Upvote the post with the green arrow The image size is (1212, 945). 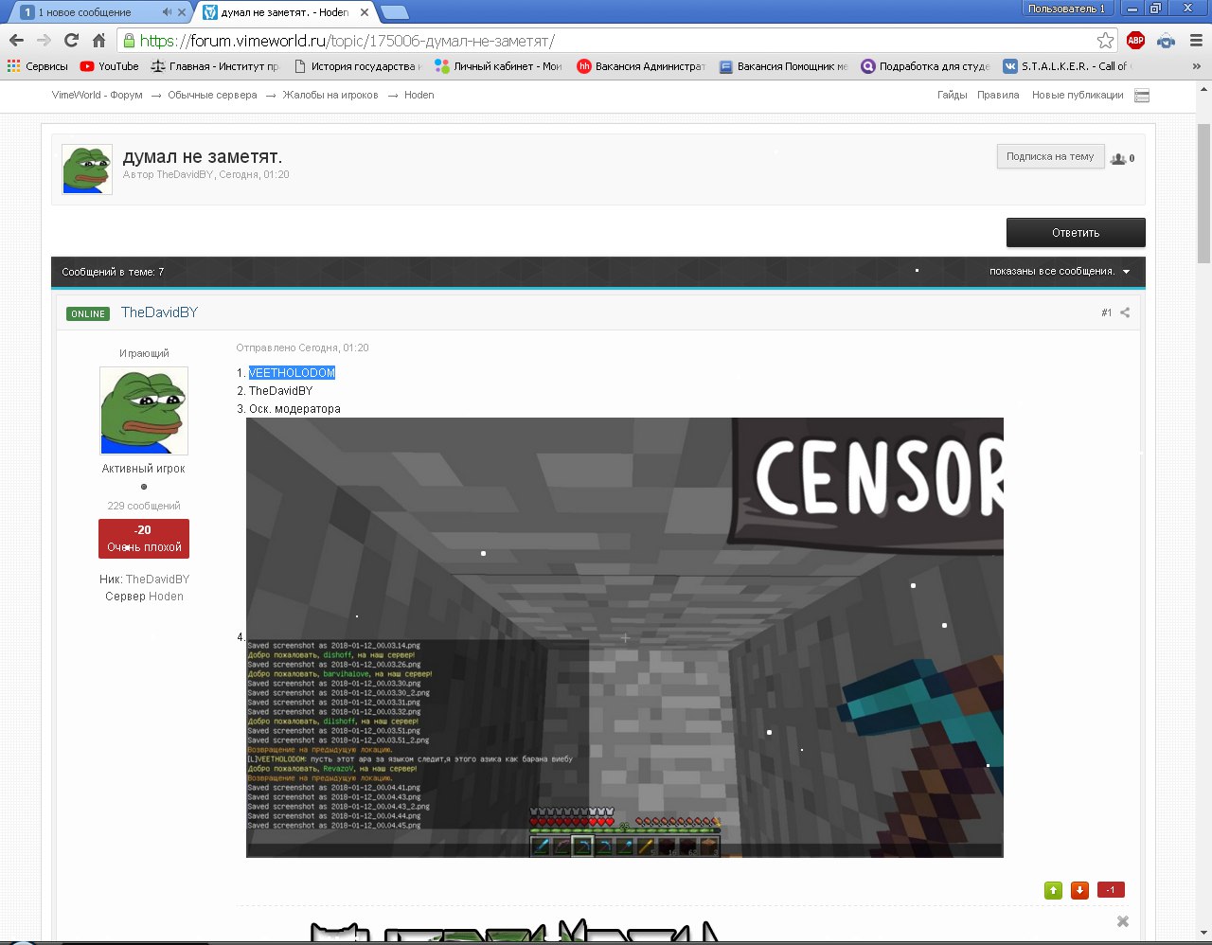pyautogui.click(x=1053, y=890)
